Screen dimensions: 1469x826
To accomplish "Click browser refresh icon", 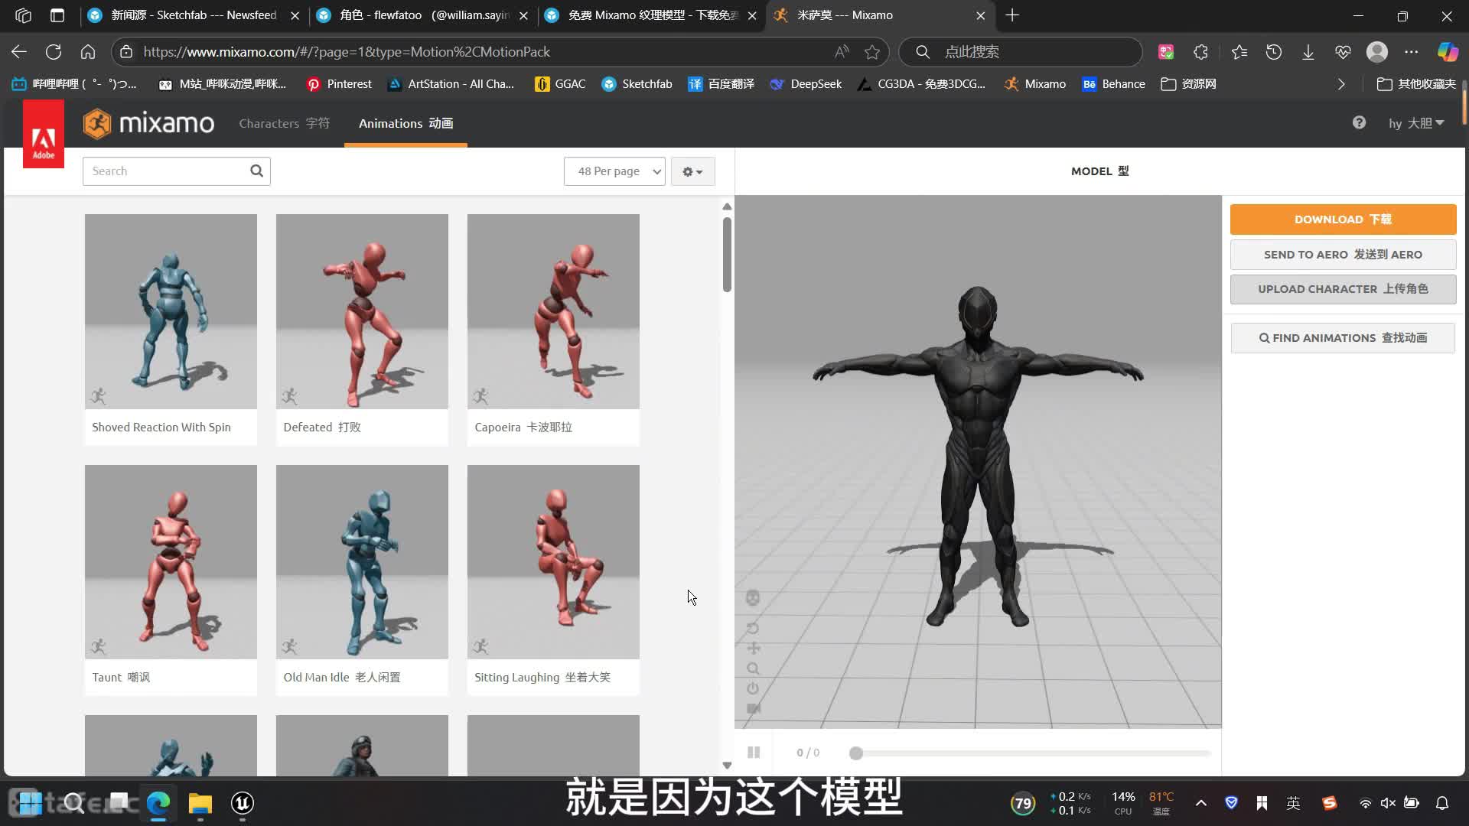I will tap(54, 52).
